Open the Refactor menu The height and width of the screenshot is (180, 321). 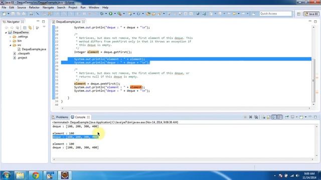tap(34, 7)
